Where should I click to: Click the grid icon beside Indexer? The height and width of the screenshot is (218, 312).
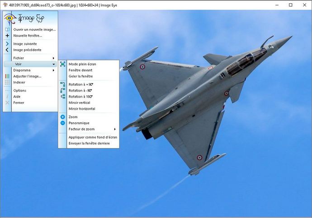pyautogui.click(x=7, y=82)
